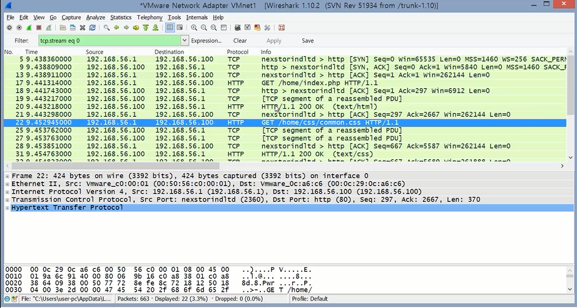Open the Analyze menu
Screen dimensions: 577x308
click(96, 17)
